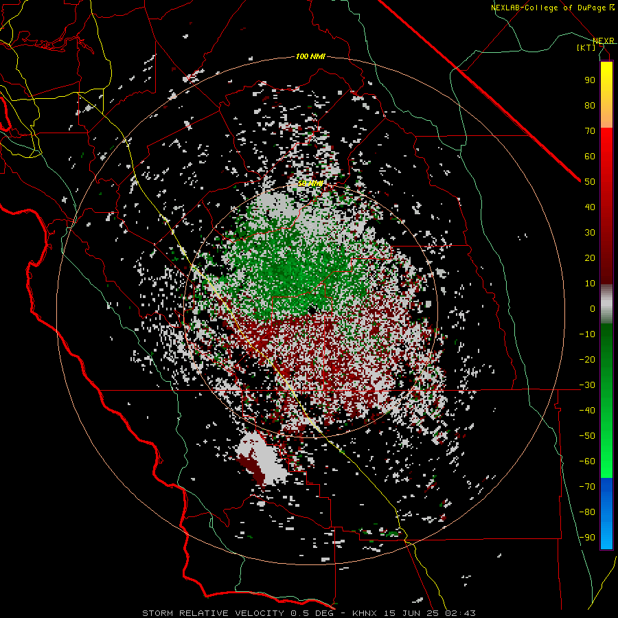The width and height of the screenshot is (618, 618).
Task: Click the -80 value on the velocity scale
Action: coord(587,512)
